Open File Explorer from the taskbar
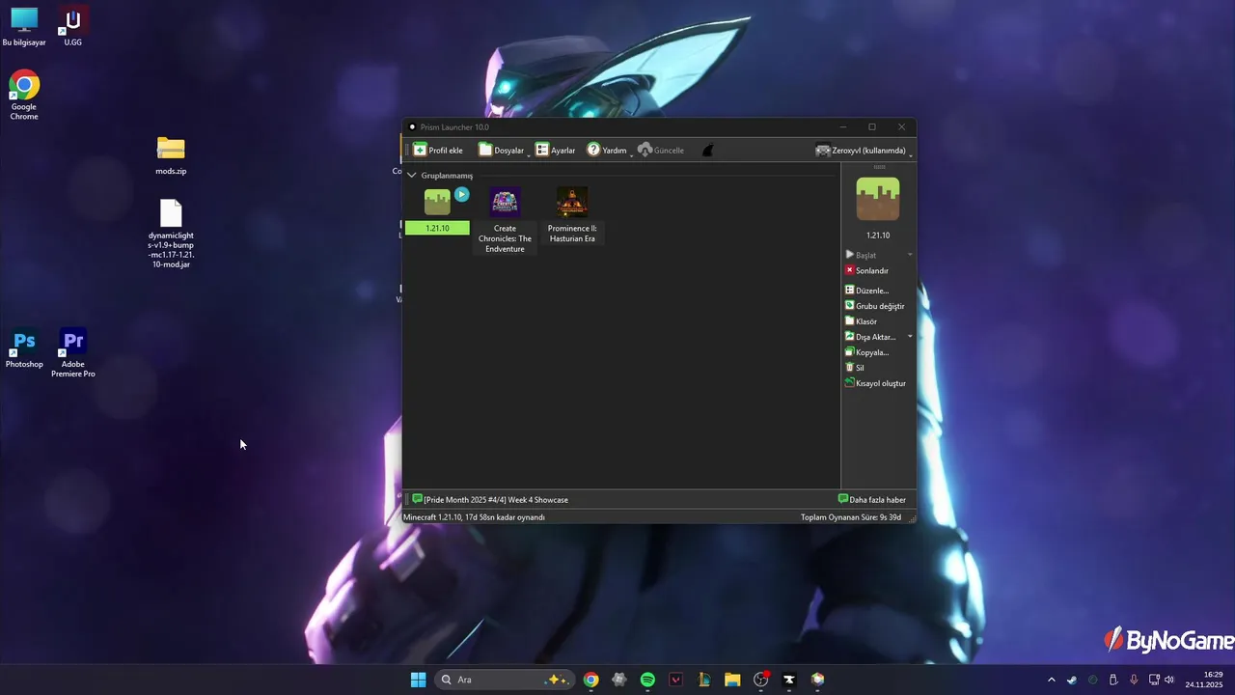 click(732, 680)
